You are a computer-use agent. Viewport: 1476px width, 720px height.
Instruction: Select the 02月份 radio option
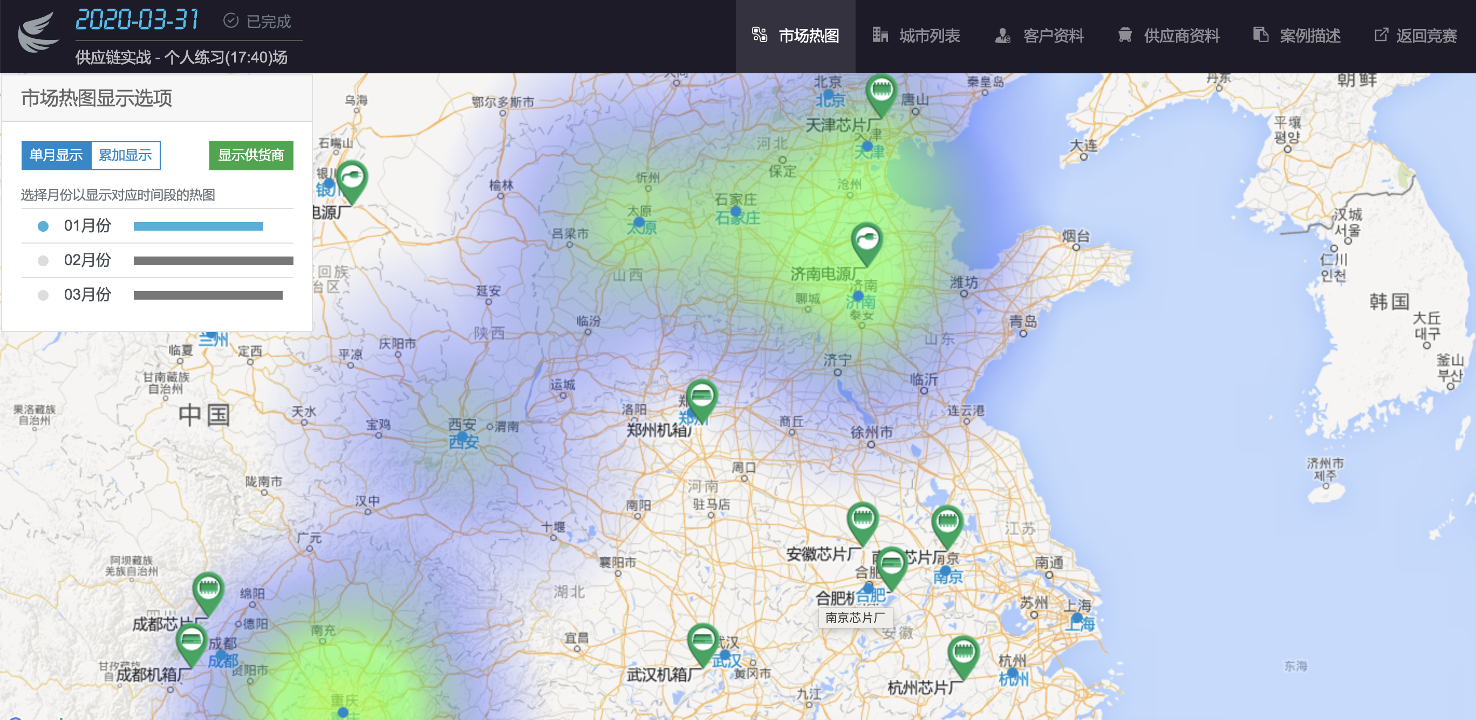[x=43, y=261]
